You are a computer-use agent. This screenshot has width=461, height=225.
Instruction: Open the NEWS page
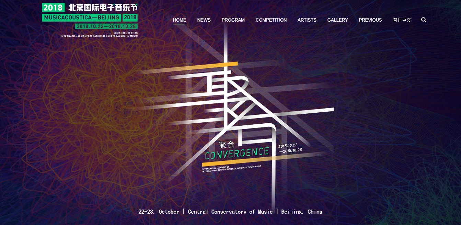click(204, 20)
